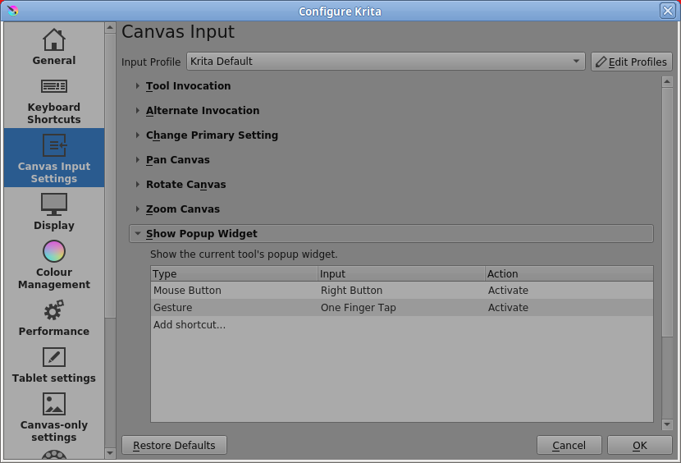Select the Tablet settings pen icon
Screen dimensions: 681x463
coord(54,357)
